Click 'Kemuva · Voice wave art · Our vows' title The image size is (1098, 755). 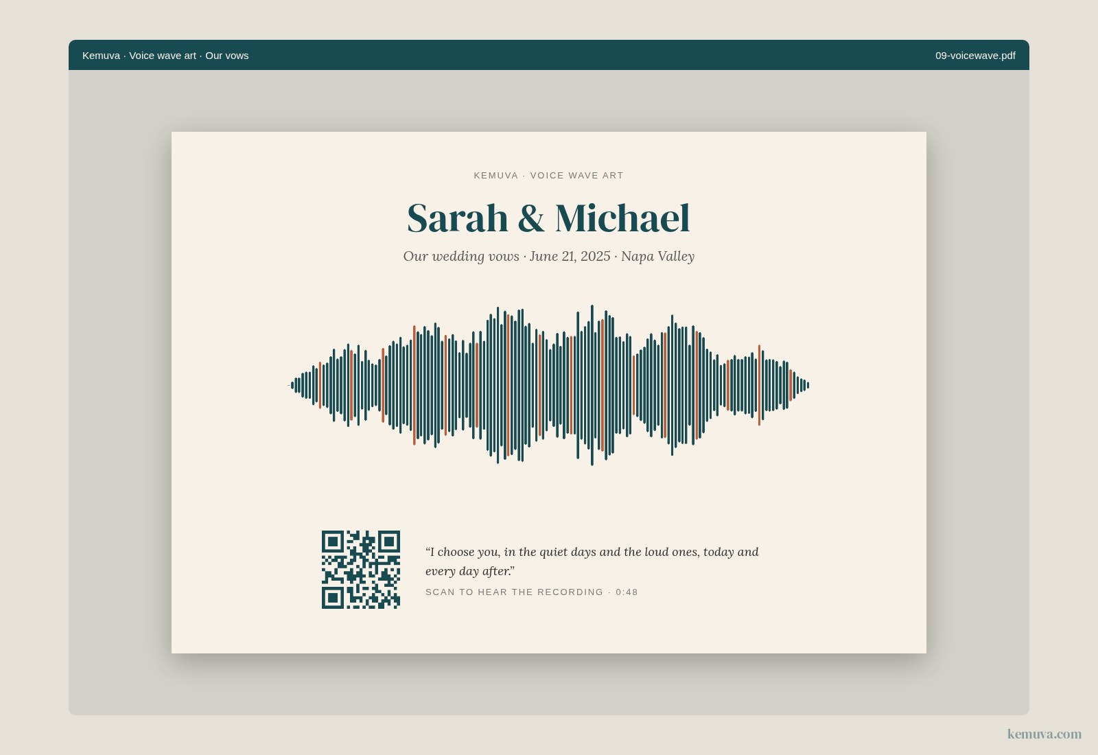(x=165, y=56)
